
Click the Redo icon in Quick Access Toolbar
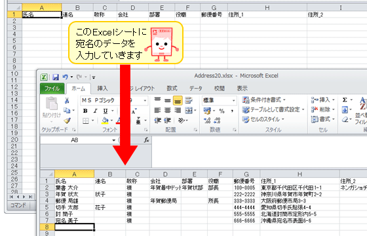tap(79, 77)
